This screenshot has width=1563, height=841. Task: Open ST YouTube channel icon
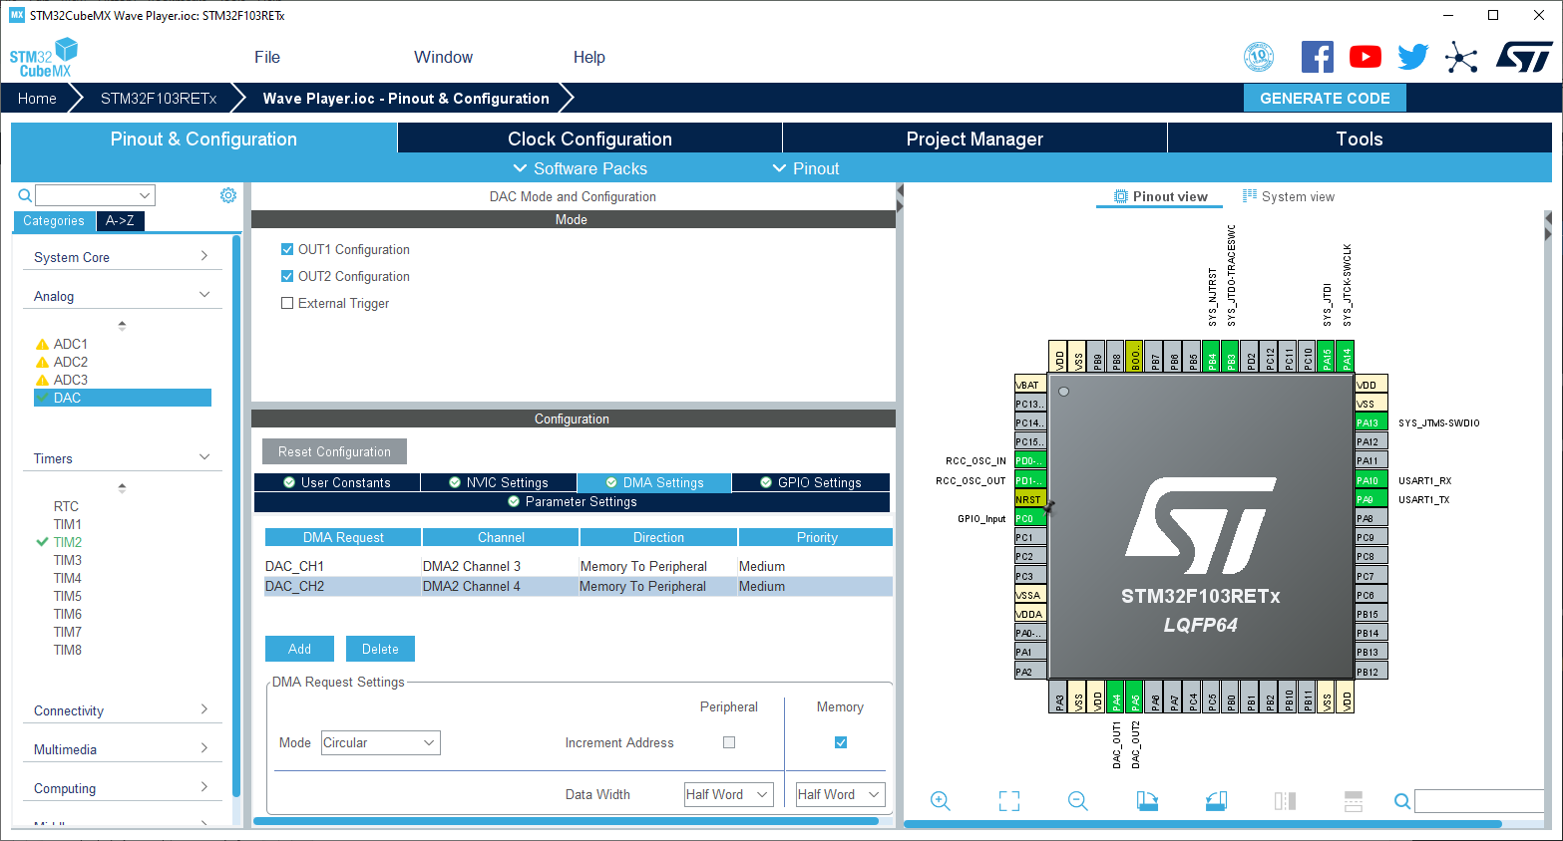point(1366,57)
